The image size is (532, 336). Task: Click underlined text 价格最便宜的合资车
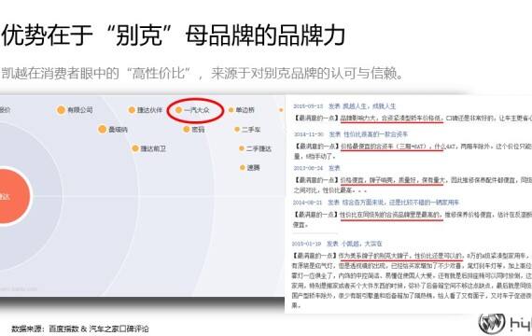tap(369, 147)
